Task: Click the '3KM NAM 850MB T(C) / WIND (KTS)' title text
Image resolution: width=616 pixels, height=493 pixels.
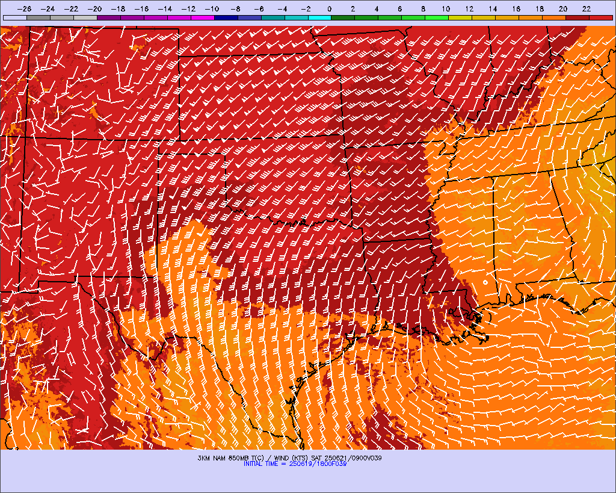Action: (253, 458)
